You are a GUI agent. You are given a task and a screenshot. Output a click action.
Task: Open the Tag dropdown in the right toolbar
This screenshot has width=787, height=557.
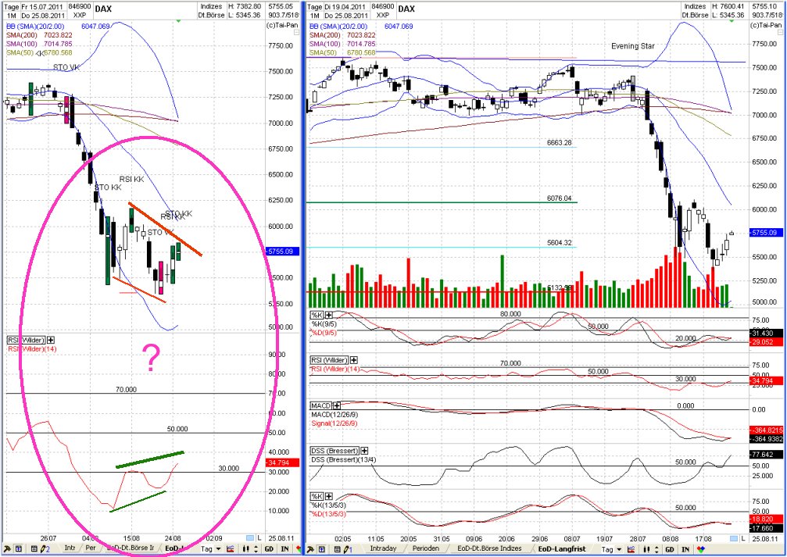click(610, 550)
